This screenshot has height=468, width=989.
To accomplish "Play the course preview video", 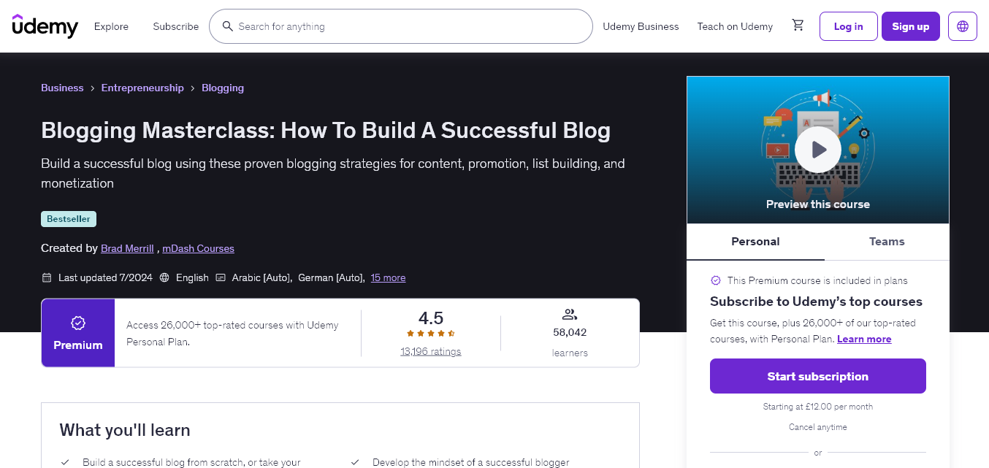I will (x=818, y=150).
